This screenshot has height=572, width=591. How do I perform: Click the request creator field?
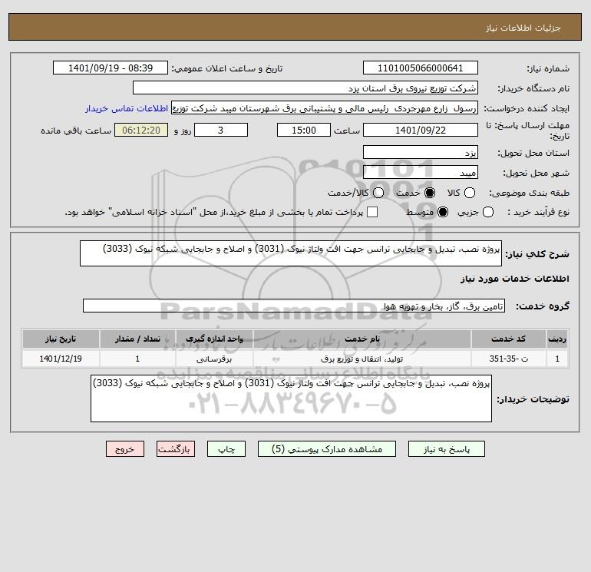(x=325, y=108)
